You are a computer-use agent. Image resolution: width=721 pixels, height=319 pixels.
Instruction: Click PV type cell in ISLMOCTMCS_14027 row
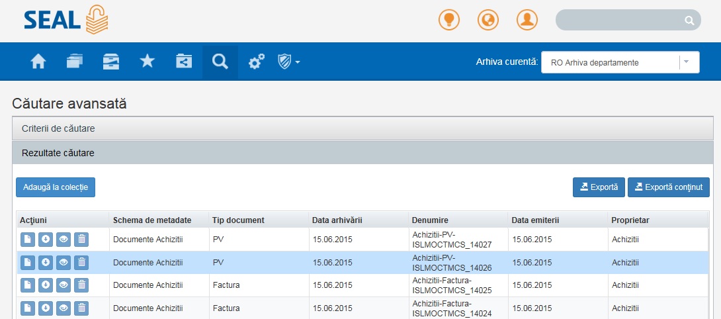(259, 240)
